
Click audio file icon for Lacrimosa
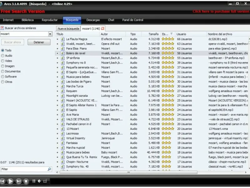coord(63,133)
